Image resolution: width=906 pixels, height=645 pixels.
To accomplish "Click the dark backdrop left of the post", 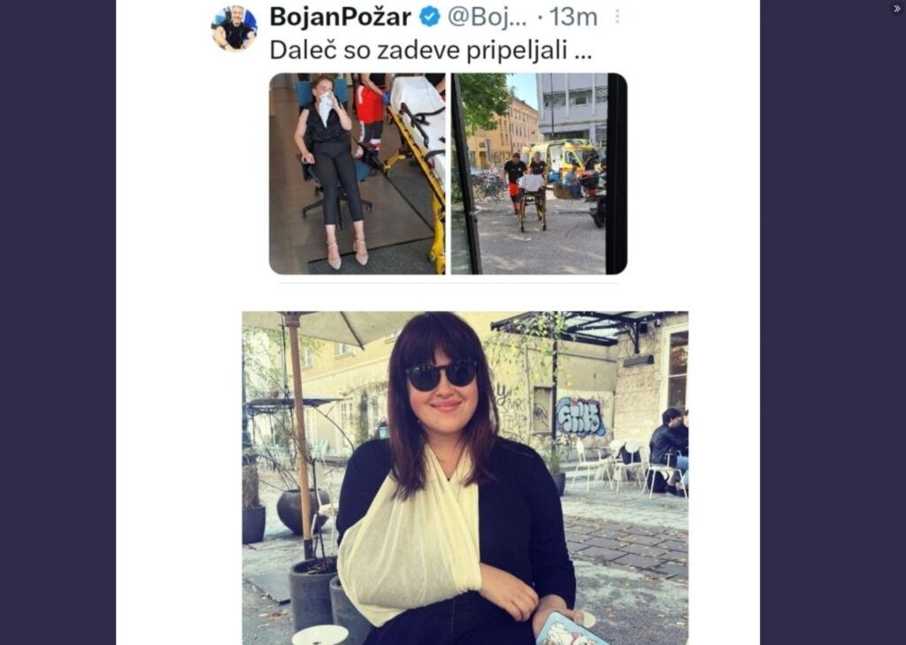I will point(58,322).
